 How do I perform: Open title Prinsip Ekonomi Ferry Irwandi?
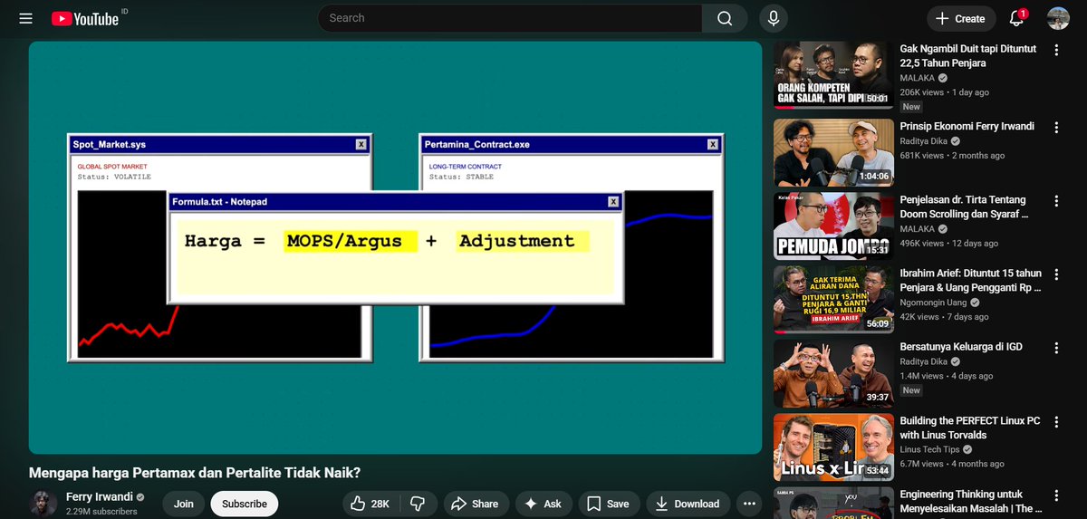967,126
